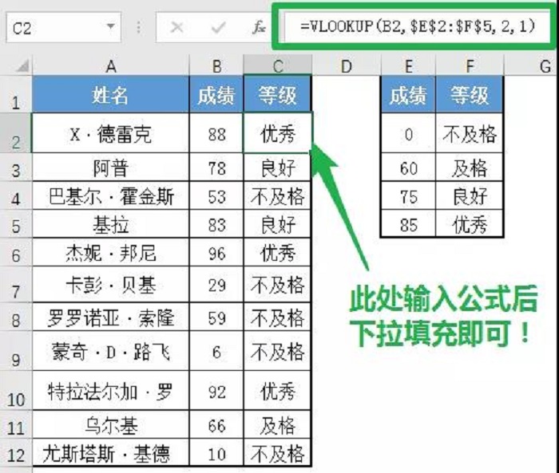The width and height of the screenshot is (559, 473).
Task: Select column A header
Action: (x=110, y=66)
